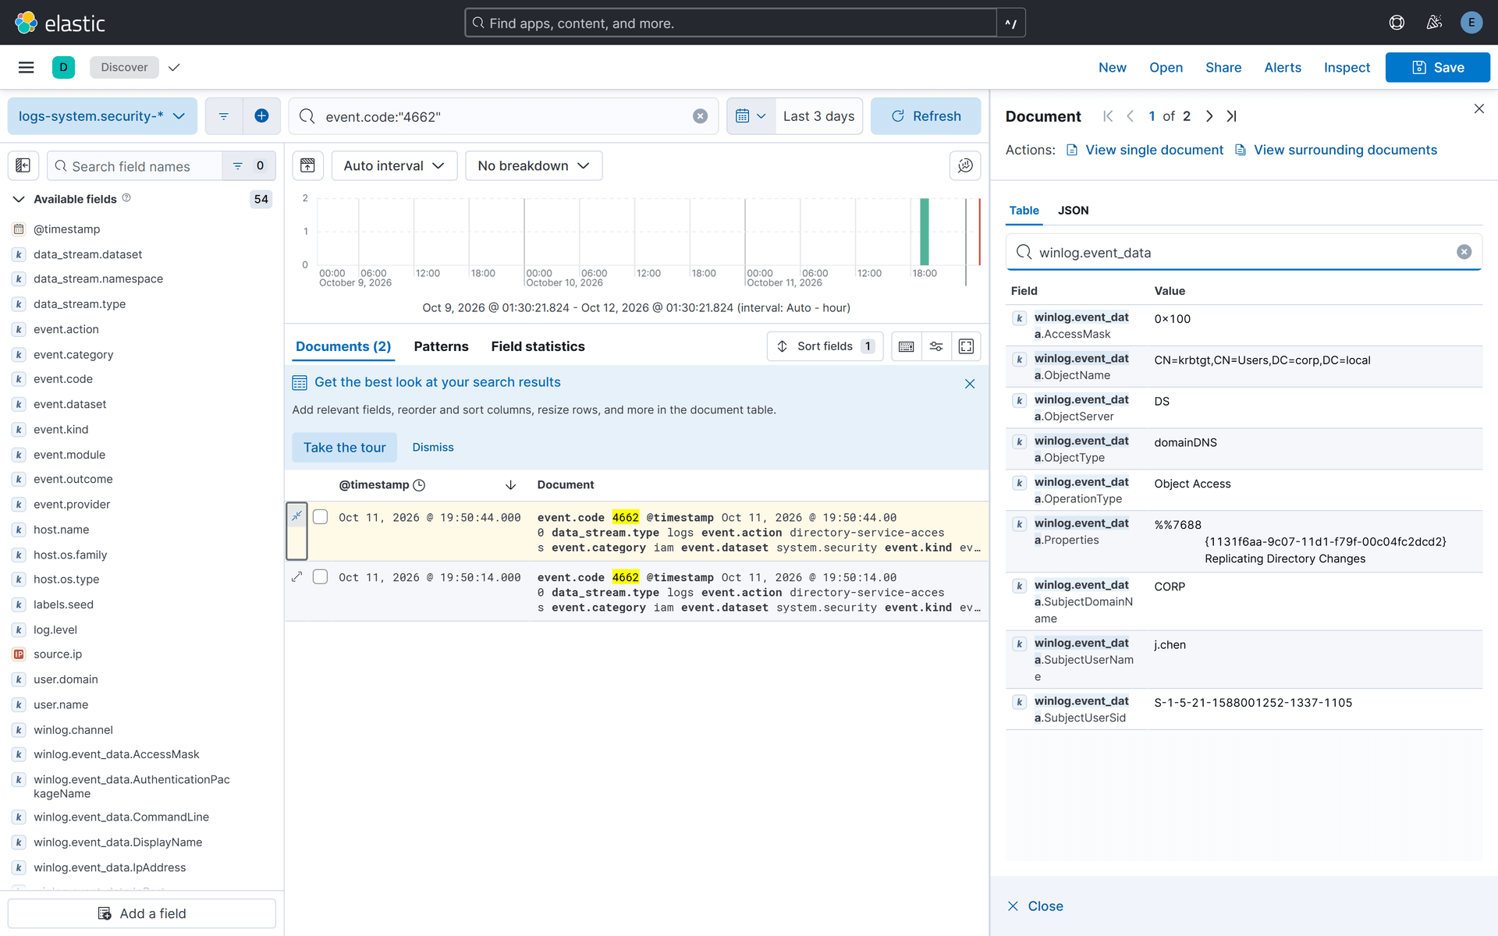Click Take the tour

tap(344, 447)
